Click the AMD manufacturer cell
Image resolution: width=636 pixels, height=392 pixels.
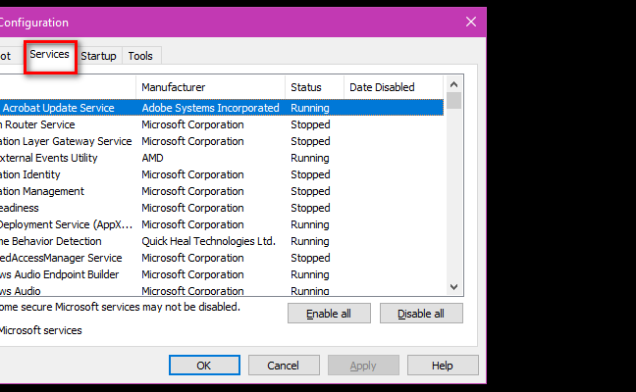(152, 158)
